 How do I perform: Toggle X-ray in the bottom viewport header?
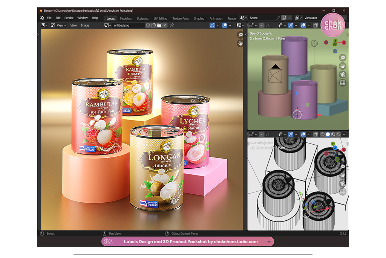316,134
